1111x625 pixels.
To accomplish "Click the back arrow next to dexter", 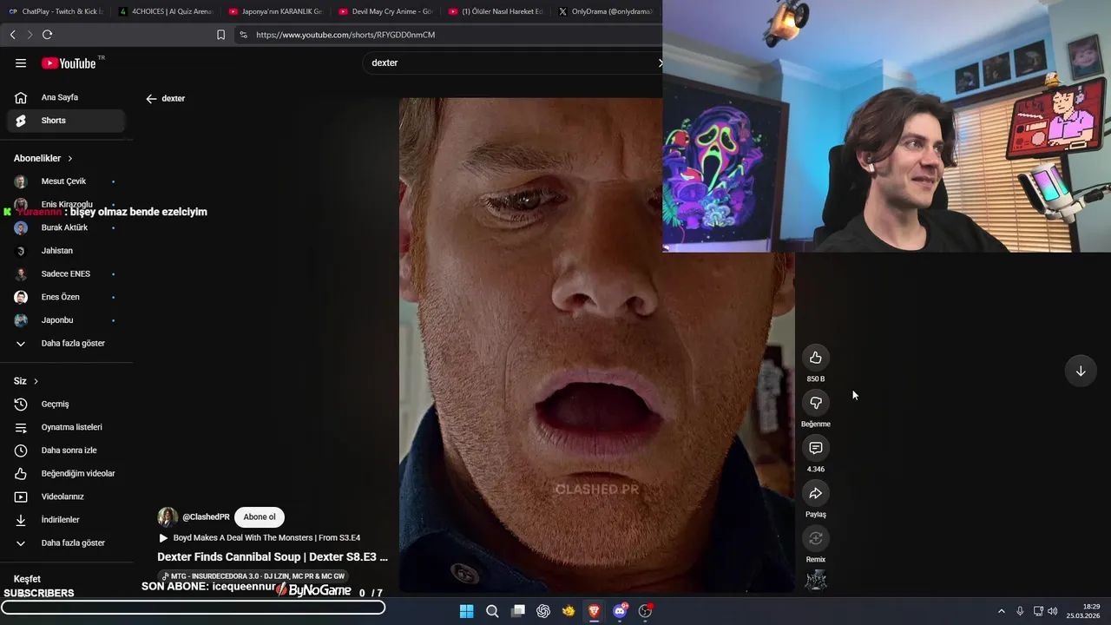I will (151, 99).
